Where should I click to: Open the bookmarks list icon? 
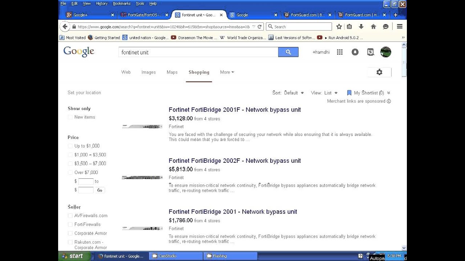(349, 26)
